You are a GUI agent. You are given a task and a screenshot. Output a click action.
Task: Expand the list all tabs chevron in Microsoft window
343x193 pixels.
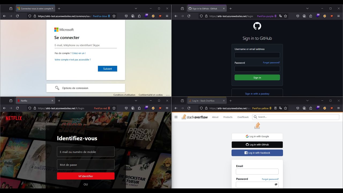[x=136, y=9]
